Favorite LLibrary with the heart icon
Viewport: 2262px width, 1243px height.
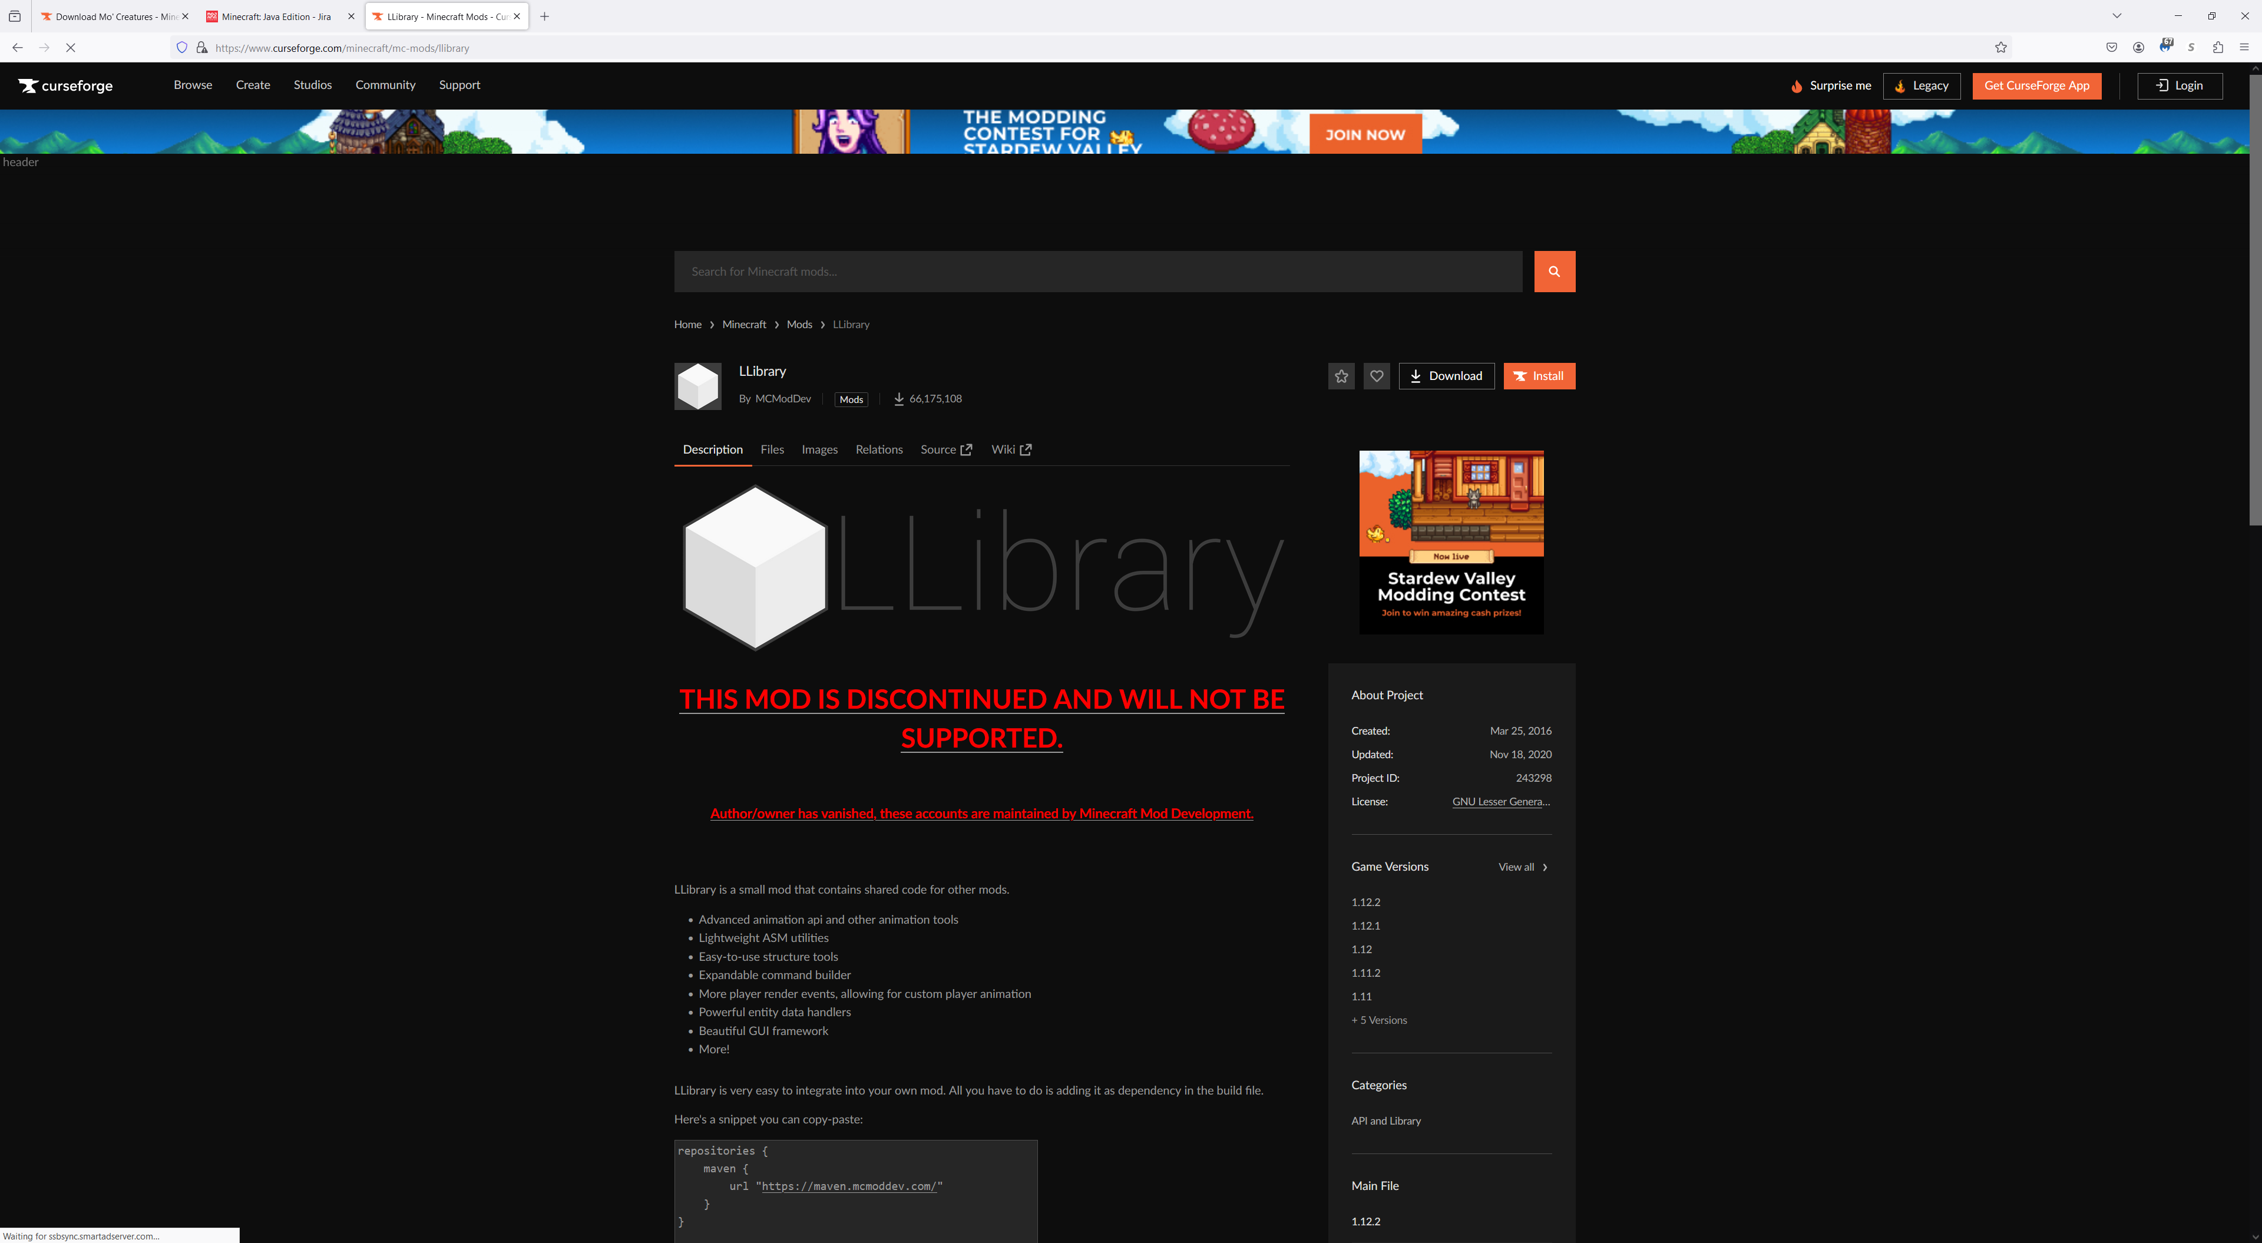pos(1376,376)
